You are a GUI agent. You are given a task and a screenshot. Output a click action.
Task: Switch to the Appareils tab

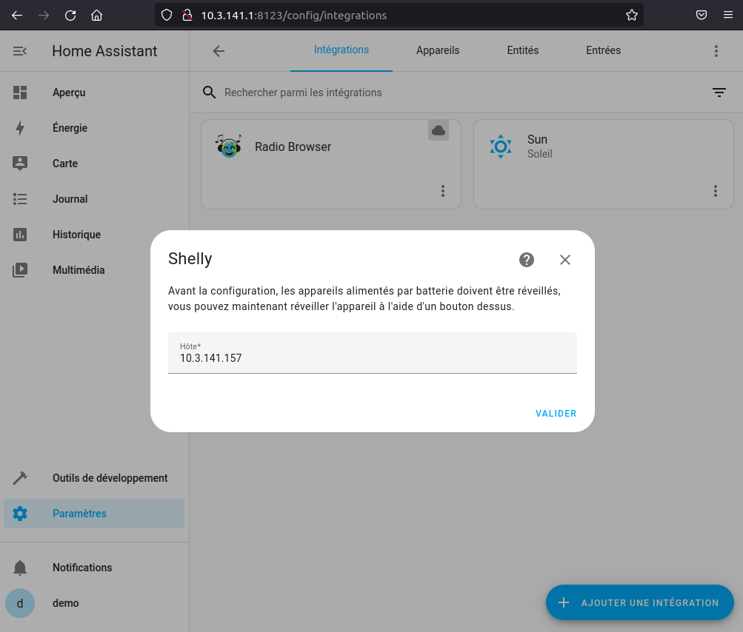tap(438, 50)
